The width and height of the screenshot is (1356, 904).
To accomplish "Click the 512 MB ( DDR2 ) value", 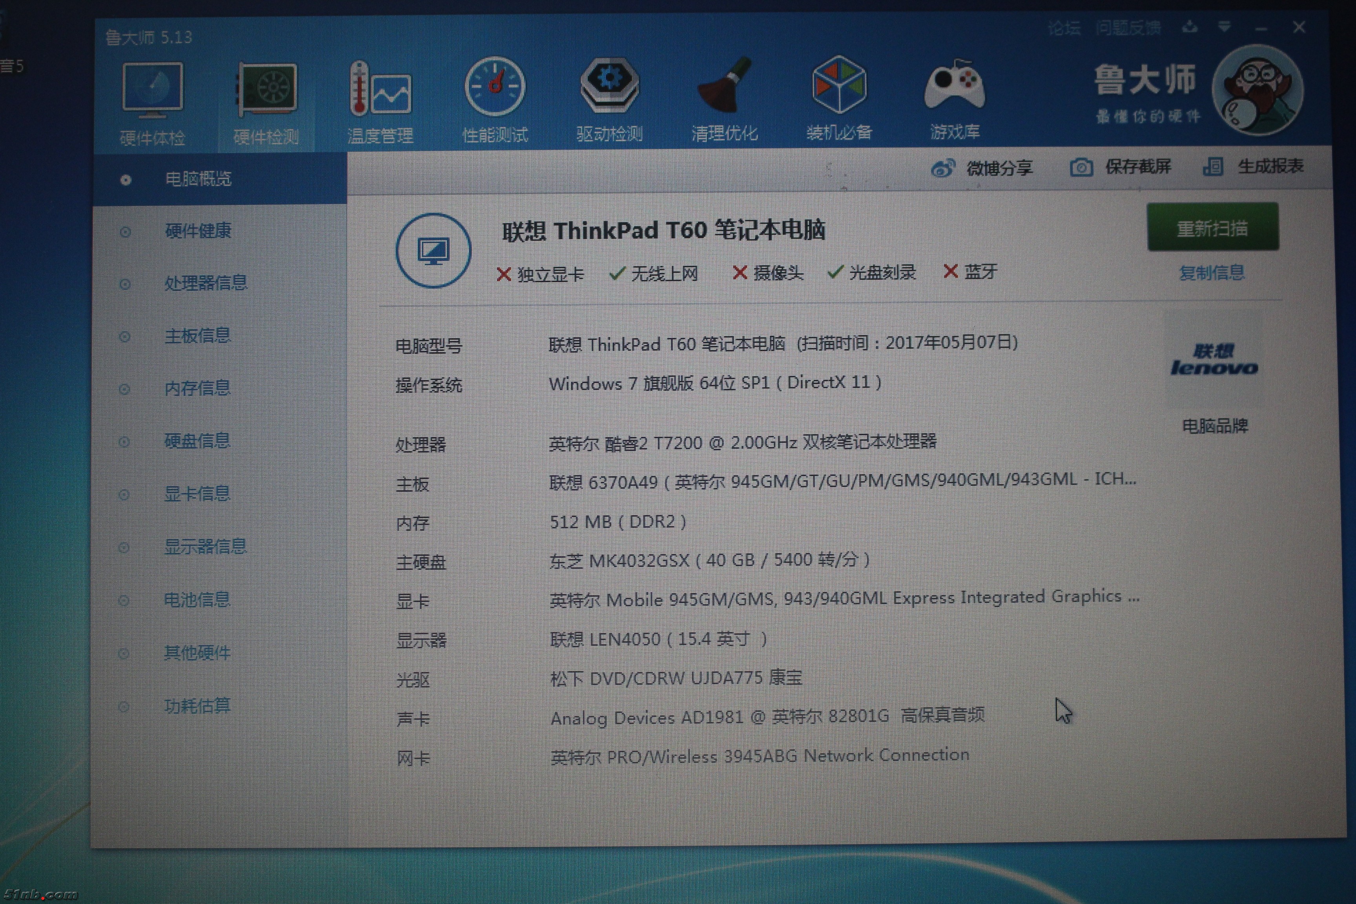I will coord(618,522).
